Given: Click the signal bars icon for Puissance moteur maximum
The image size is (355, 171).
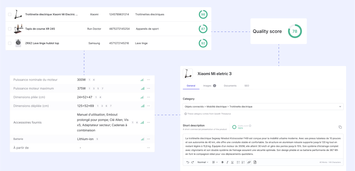Looking at the screenshot, I should (143, 89).
